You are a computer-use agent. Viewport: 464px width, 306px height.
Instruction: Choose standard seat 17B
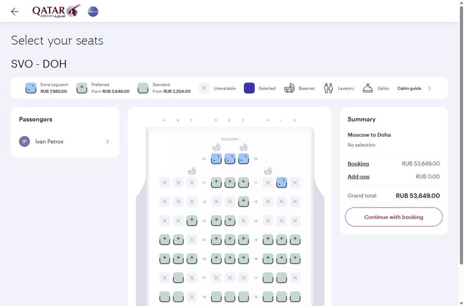(x=178, y=278)
